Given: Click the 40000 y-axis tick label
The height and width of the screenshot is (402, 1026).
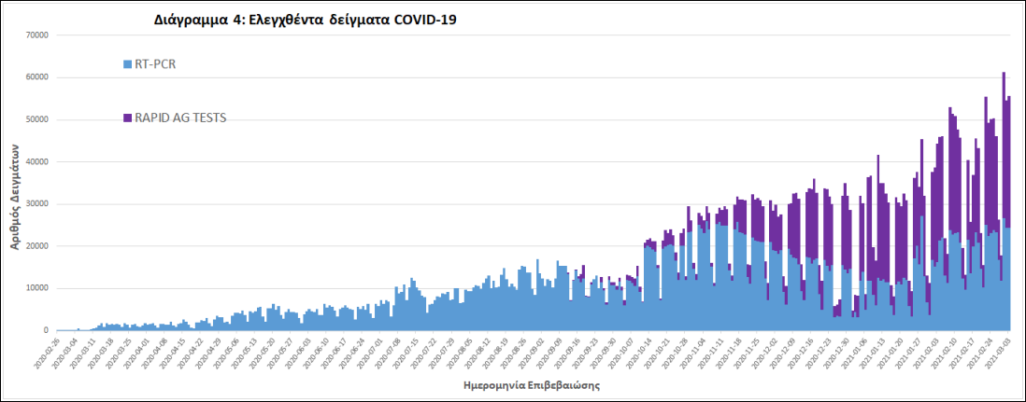Looking at the screenshot, I should coord(36,161).
